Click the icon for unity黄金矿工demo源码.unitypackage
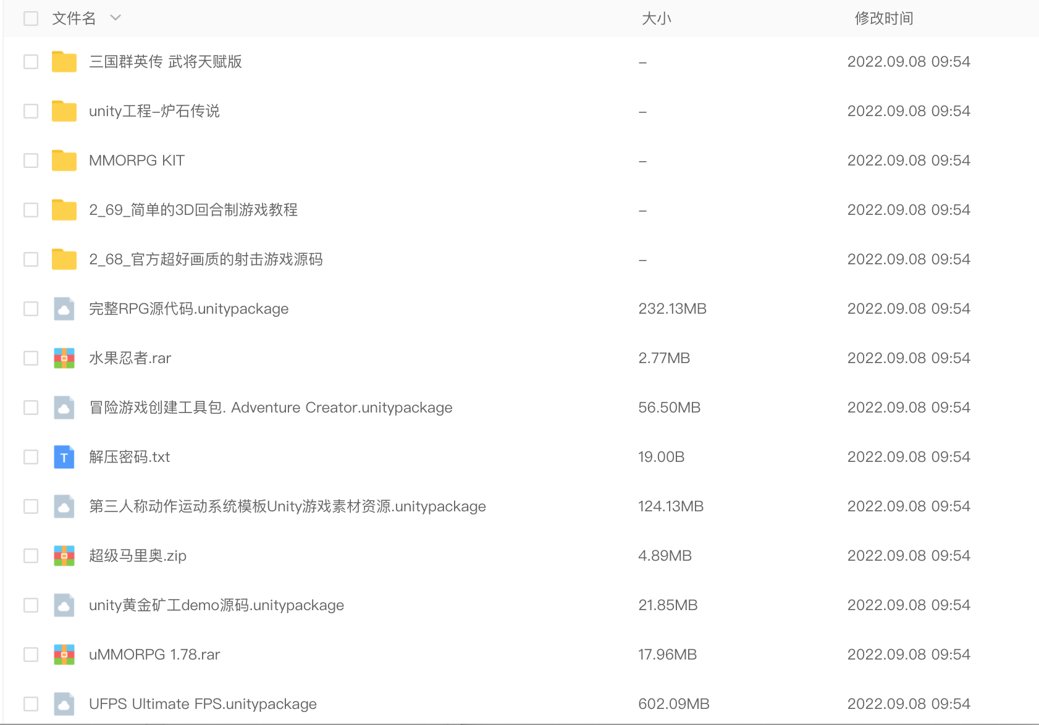The width and height of the screenshot is (1039, 725). [64, 605]
